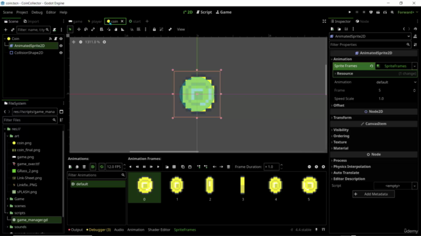421x236 pixels.
Task: Copy the selected frame
Action: pos(183,167)
